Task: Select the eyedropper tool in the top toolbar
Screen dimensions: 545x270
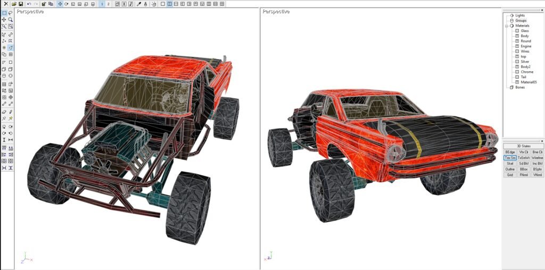Action: [139, 4]
